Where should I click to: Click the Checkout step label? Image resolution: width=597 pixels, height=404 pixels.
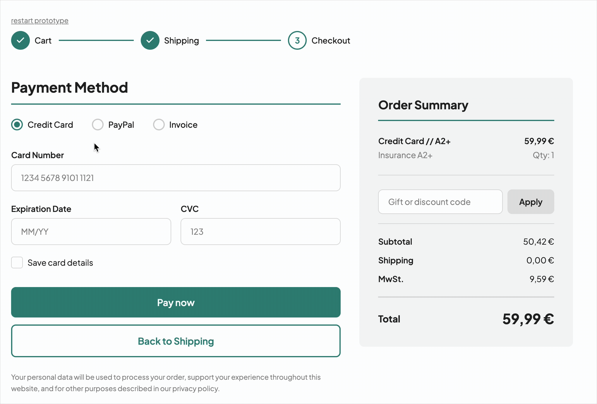click(330, 40)
